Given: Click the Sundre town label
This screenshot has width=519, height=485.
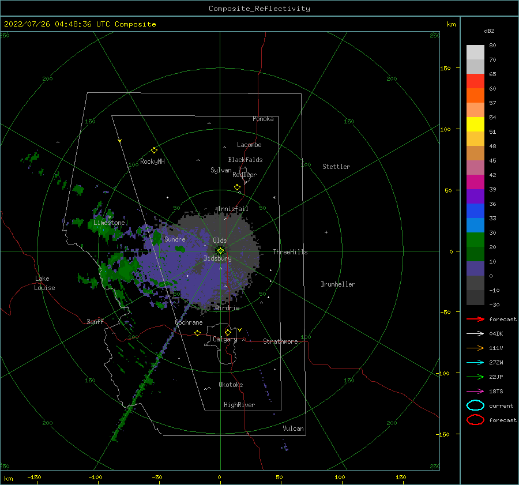Looking at the screenshot, I should point(175,239).
